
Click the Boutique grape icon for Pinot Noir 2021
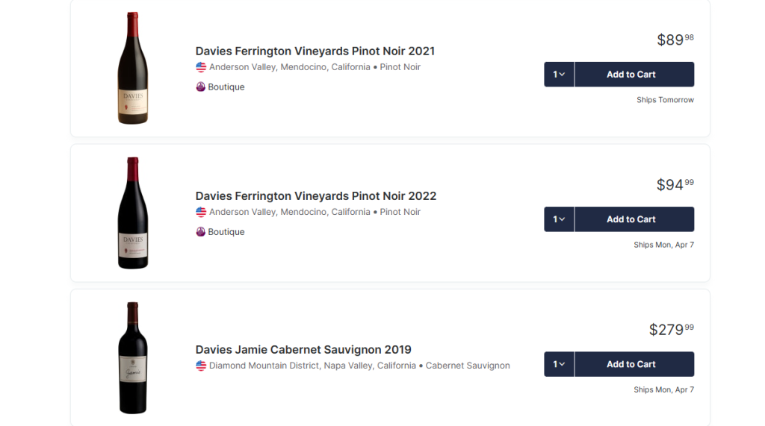click(x=201, y=87)
